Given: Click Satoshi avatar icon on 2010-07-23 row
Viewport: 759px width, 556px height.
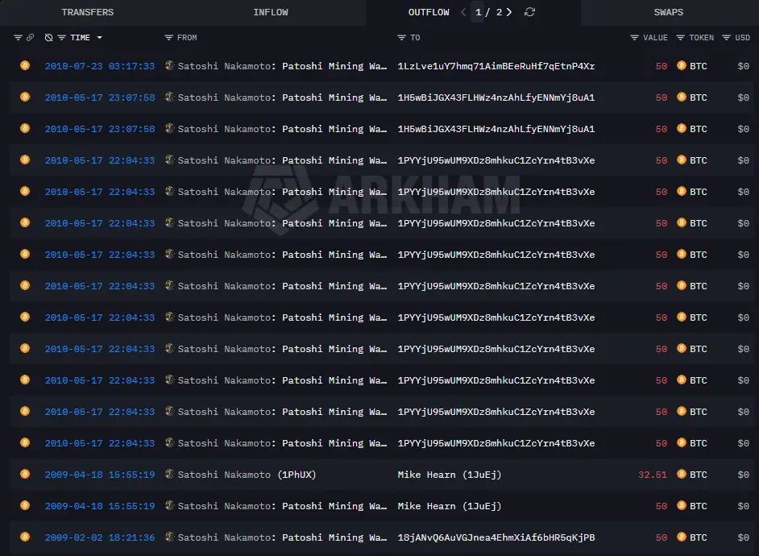Looking at the screenshot, I should pos(169,64).
